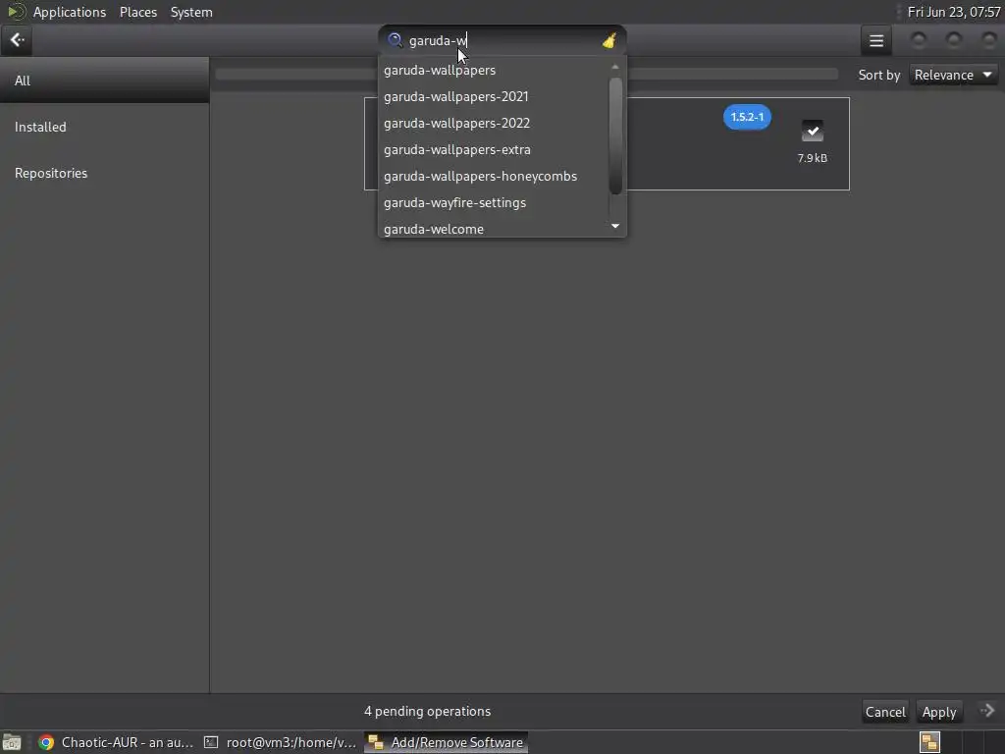Click the suggestion list scrollbar handle
The height and width of the screenshot is (754, 1005).
click(x=615, y=135)
